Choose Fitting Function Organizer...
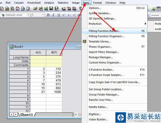 [x=115, y=36]
